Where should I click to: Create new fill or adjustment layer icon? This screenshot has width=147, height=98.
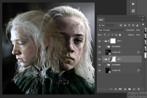[125, 89]
